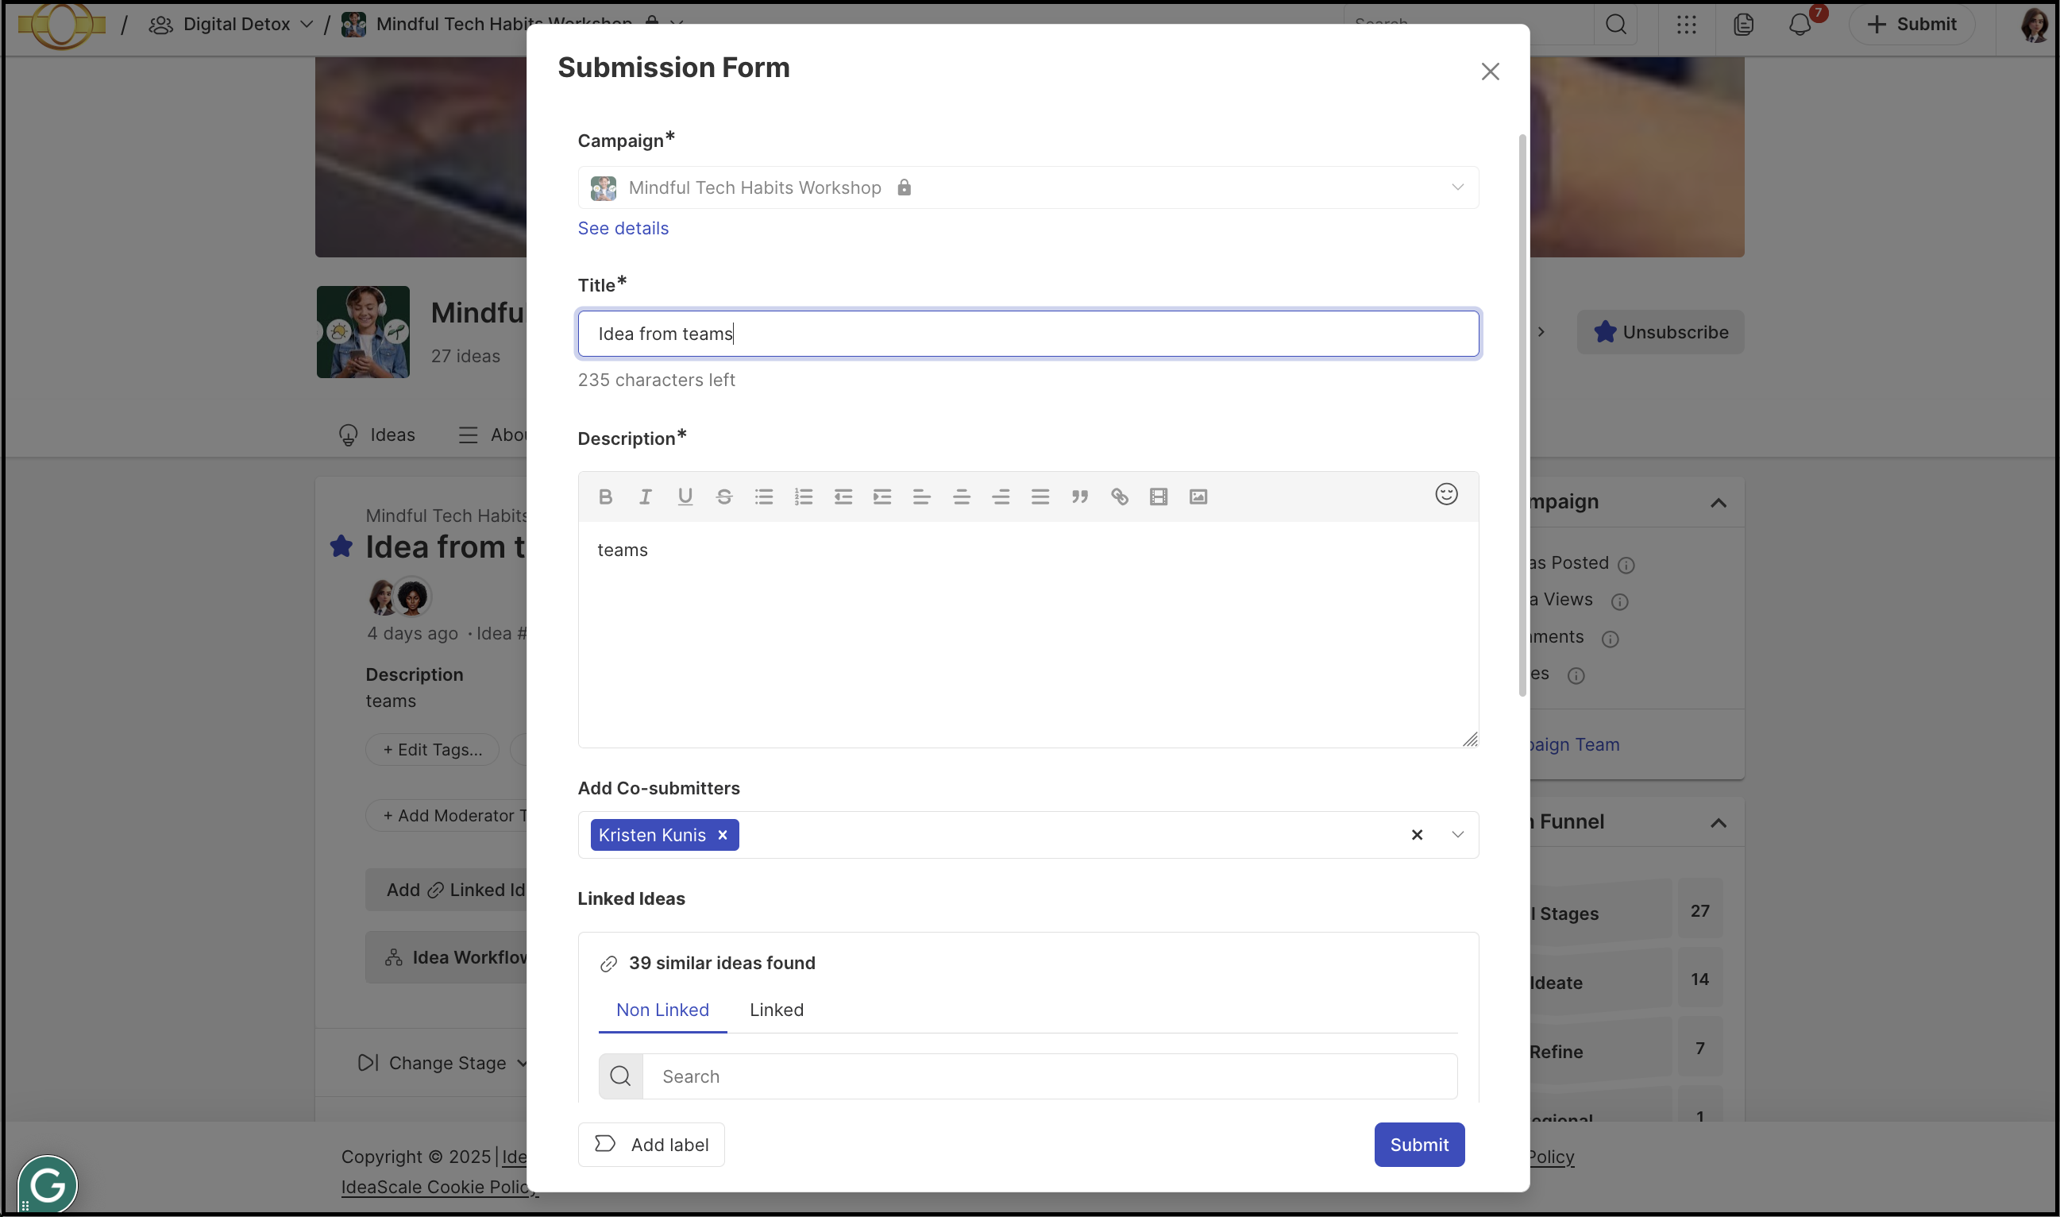Screen dimensions: 2060x1217
Task: Insert a link via toolbar icon
Action: pos(1119,496)
